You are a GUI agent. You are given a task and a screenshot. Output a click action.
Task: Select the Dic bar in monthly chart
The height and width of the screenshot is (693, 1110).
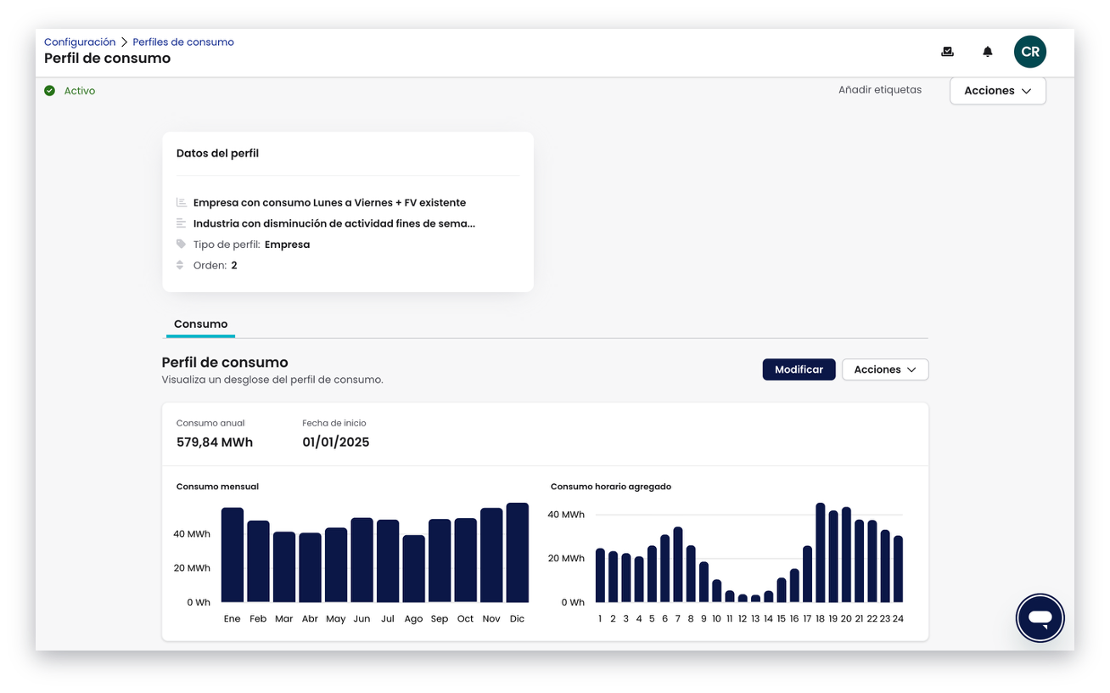click(x=518, y=553)
